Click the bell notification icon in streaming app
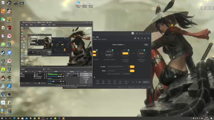The height and width of the screenshot is (120, 214). click(x=145, y=38)
